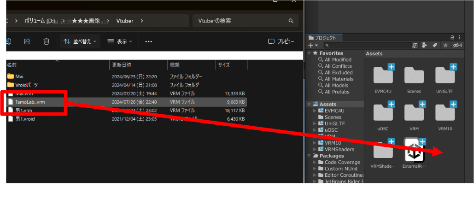This screenshot has height=216, width=474.
Task: Select the VRM10 folder thumbnail in Assets grid
Action: coord(445,112)
